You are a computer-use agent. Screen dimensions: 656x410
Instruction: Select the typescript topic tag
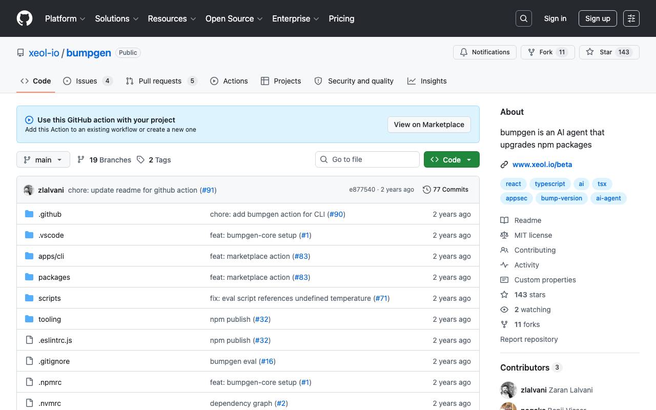pyautogui.click(x=550, y=184)
